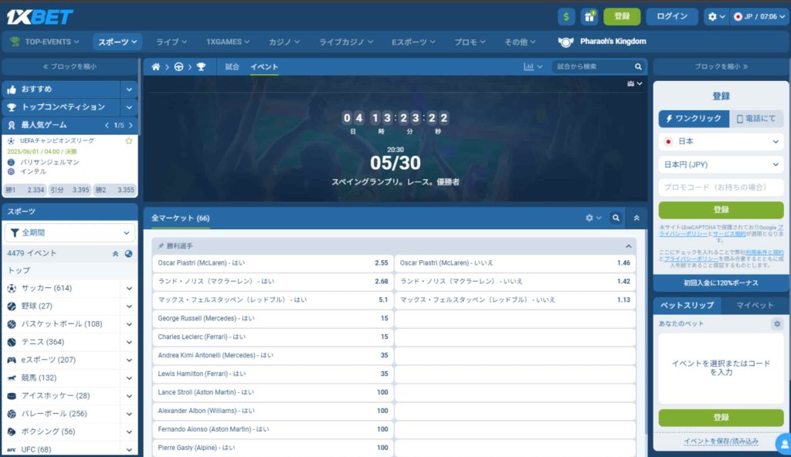791x457 pixels.
Task: Click the green 登録 button in header
Action: point(622,17)
